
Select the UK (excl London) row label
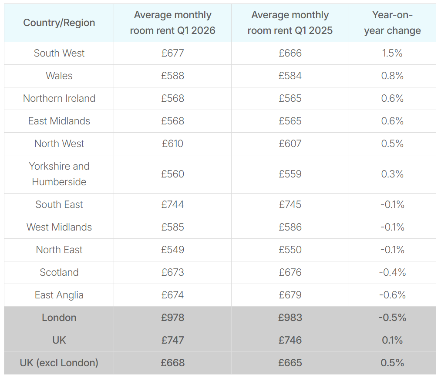pyautogui.click(x=59, y=363)
